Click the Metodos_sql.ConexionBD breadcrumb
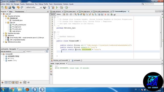Image resolution: width=164 pixels, height=92 pixels. tap(60, 60)
